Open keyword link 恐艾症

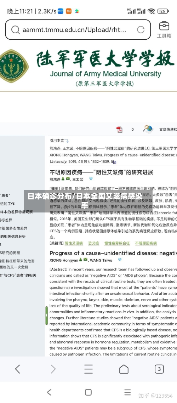[93, 243]
